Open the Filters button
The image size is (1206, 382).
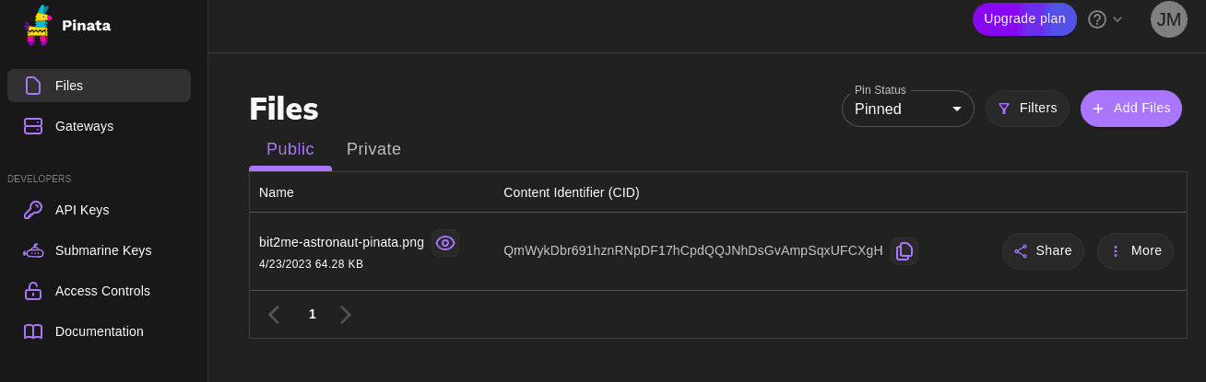coord(1027,109)
